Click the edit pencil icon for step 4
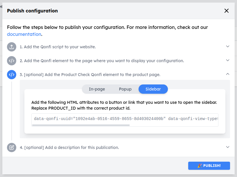This screenshot has height=177, width=237. tap(12, 147)
